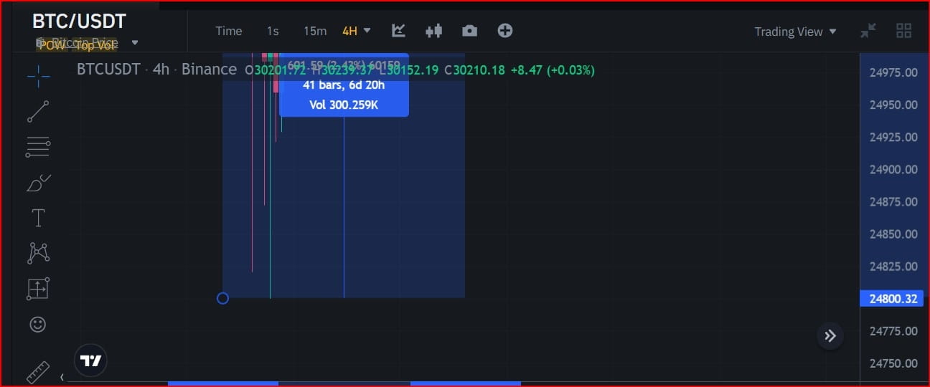Screen dimensions: 930x387
Task: Click the 24800.32 current price label
Action: coord(892,299)
